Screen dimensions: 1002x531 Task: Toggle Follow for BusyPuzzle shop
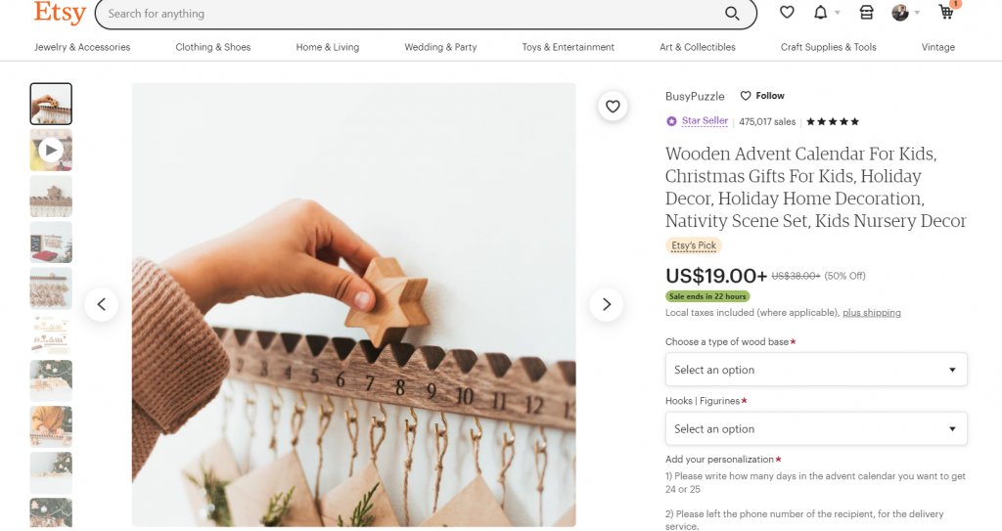762,96
